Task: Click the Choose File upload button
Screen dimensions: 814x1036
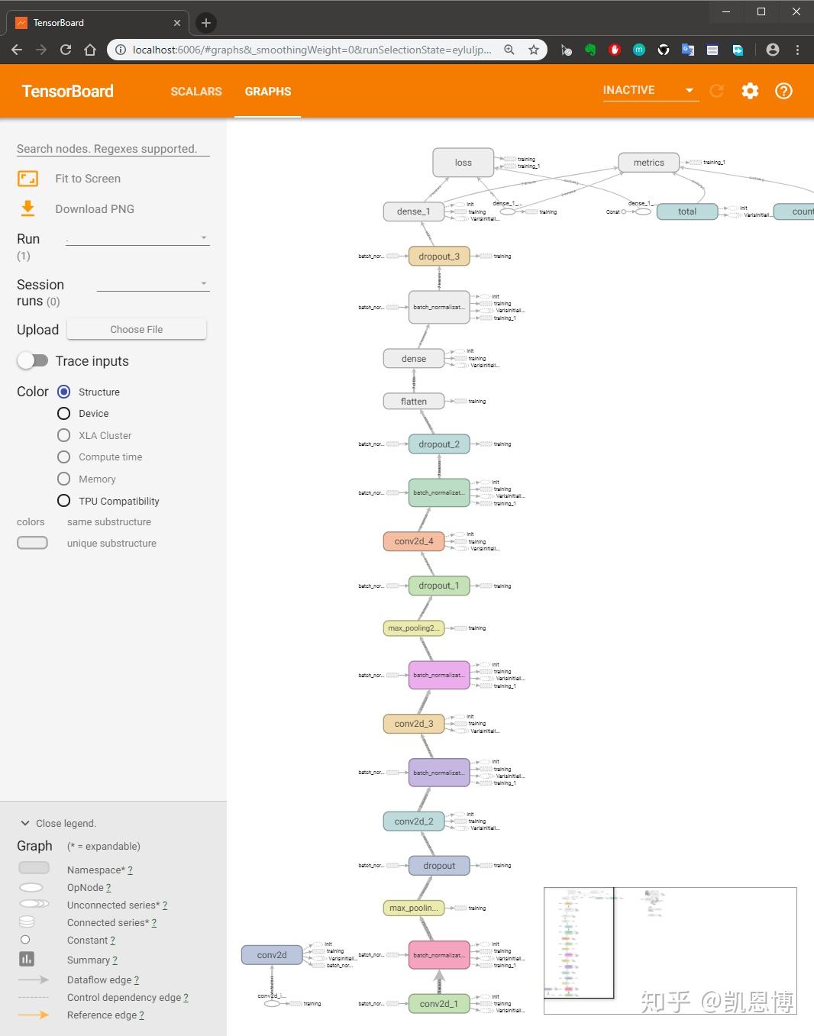Action: coord(137,329)
